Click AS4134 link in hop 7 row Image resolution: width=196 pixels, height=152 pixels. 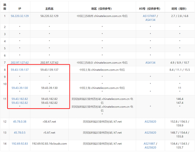tap(150, 63)
